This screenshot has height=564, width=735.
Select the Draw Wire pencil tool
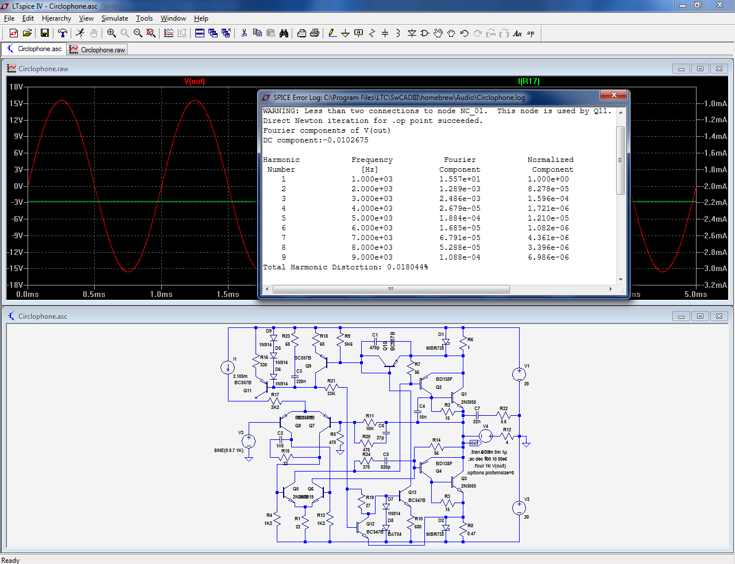tap(332, 33)
